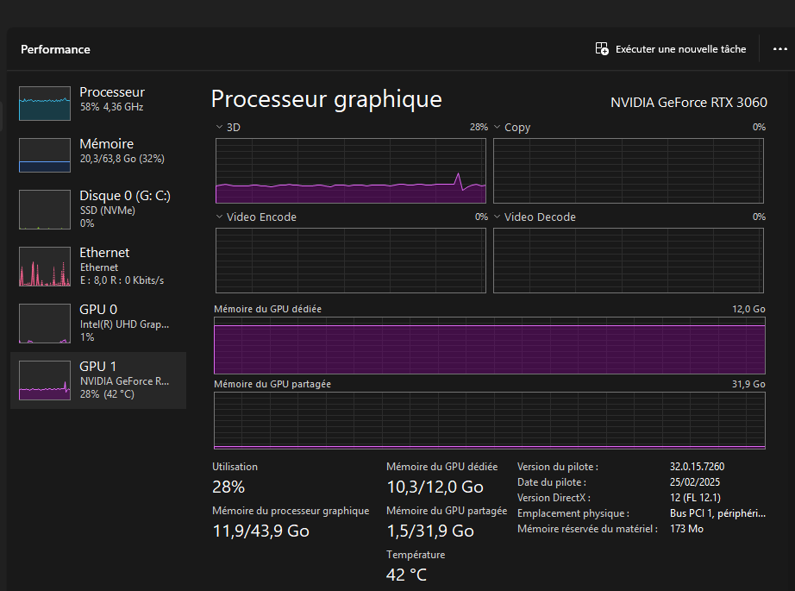The image size is (795, 591).
Task: Click the 11,9/43,9 Go value
Action: pyautogui.click(x=260, y=531)
